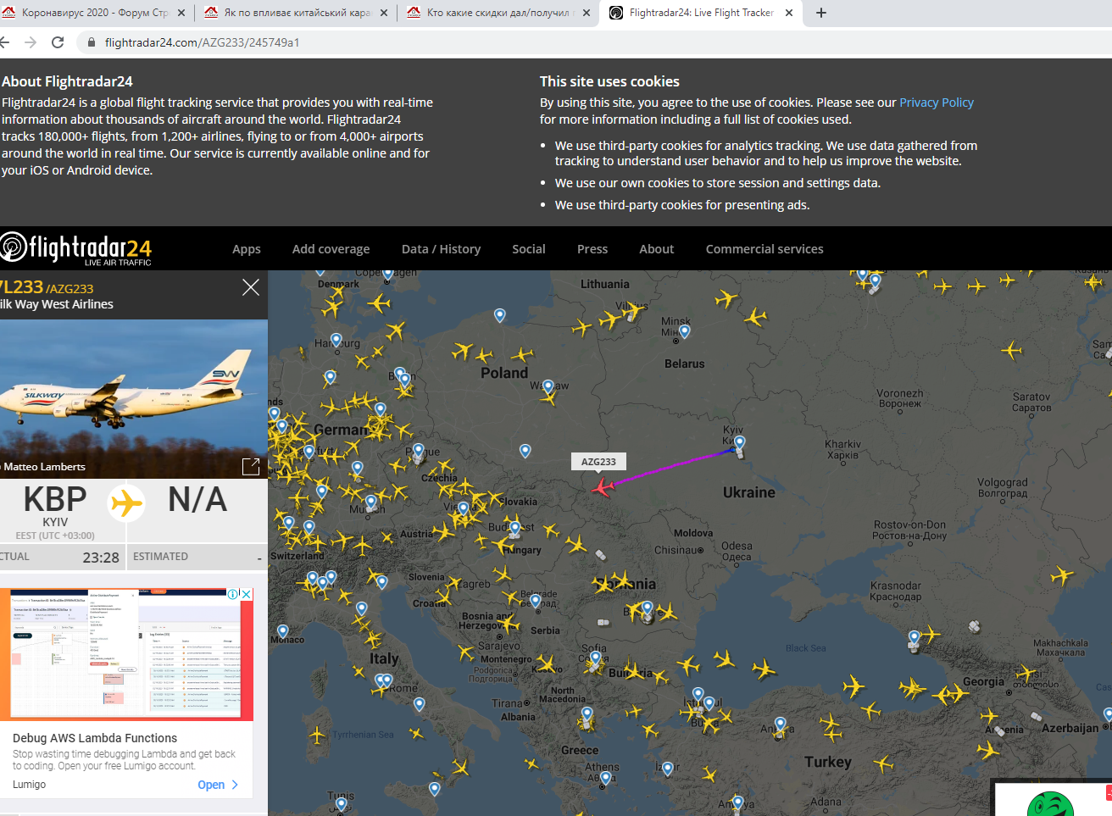Click the Flightradar24 logo
The height and width of the screenshot is (816, 1112).
(x=76, y=248)
